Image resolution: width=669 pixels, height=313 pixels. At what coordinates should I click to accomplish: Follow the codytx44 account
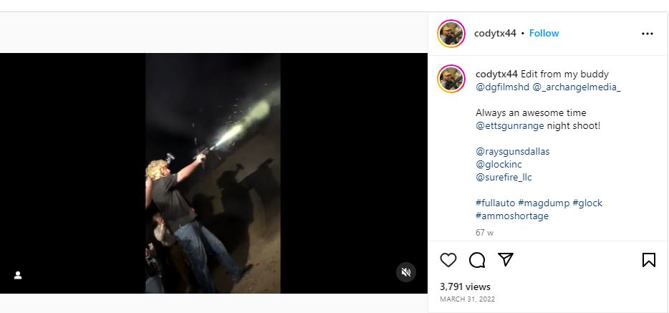coord(544,34)
